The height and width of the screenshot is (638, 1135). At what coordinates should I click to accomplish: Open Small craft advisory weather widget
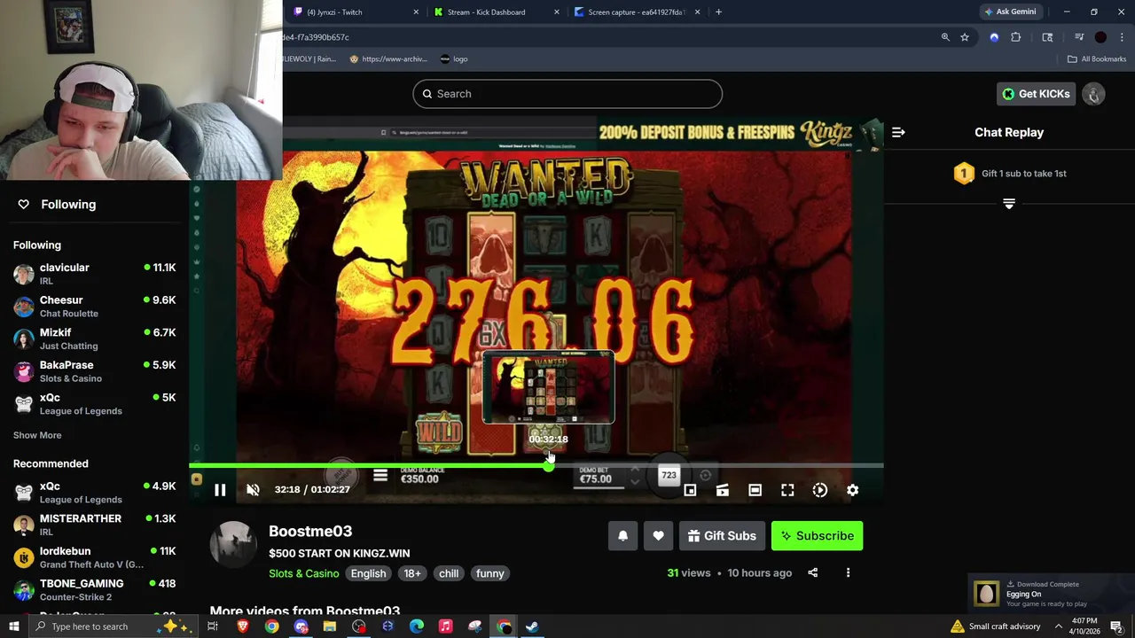point(995,626)
